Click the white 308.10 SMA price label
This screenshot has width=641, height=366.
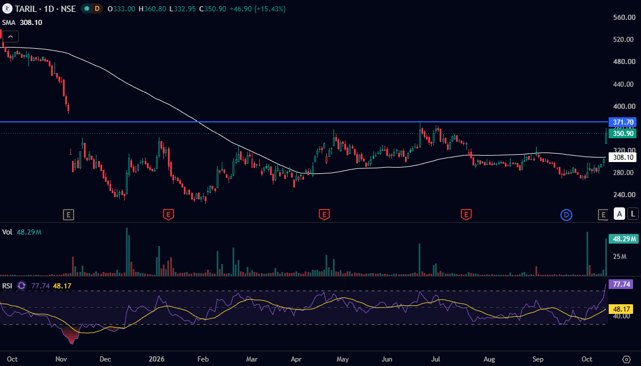[x=623, y=158]
